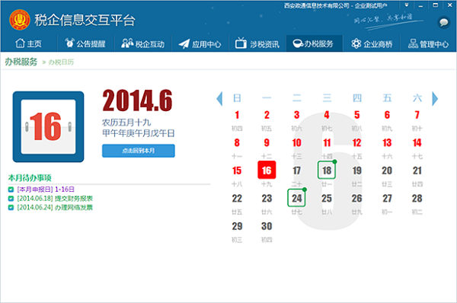The image size is (457, 303).
Task: Click 办税服务 breadcrumb link
Action: (21, 62)
